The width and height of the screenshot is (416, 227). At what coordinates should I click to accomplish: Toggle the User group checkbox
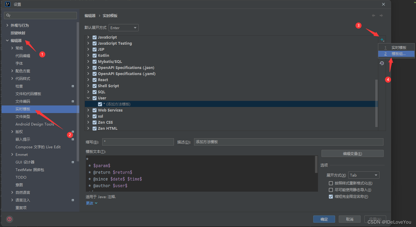point(95,98)
